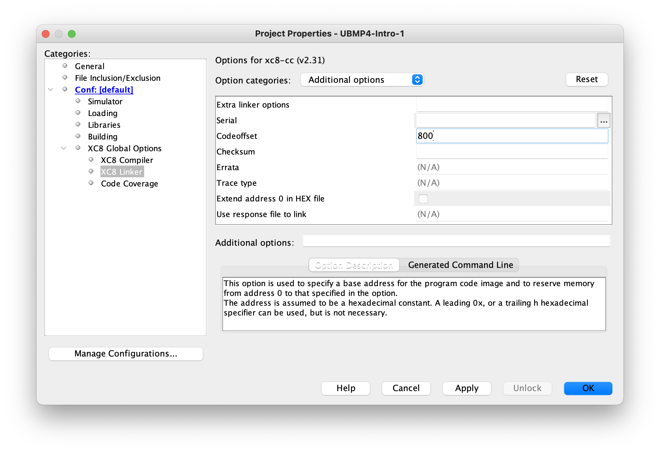Image resolution: width=660 pixels, height=453 pixels.
Task: Click inside the Codeoffset field
Action: (x=512, y=136)
